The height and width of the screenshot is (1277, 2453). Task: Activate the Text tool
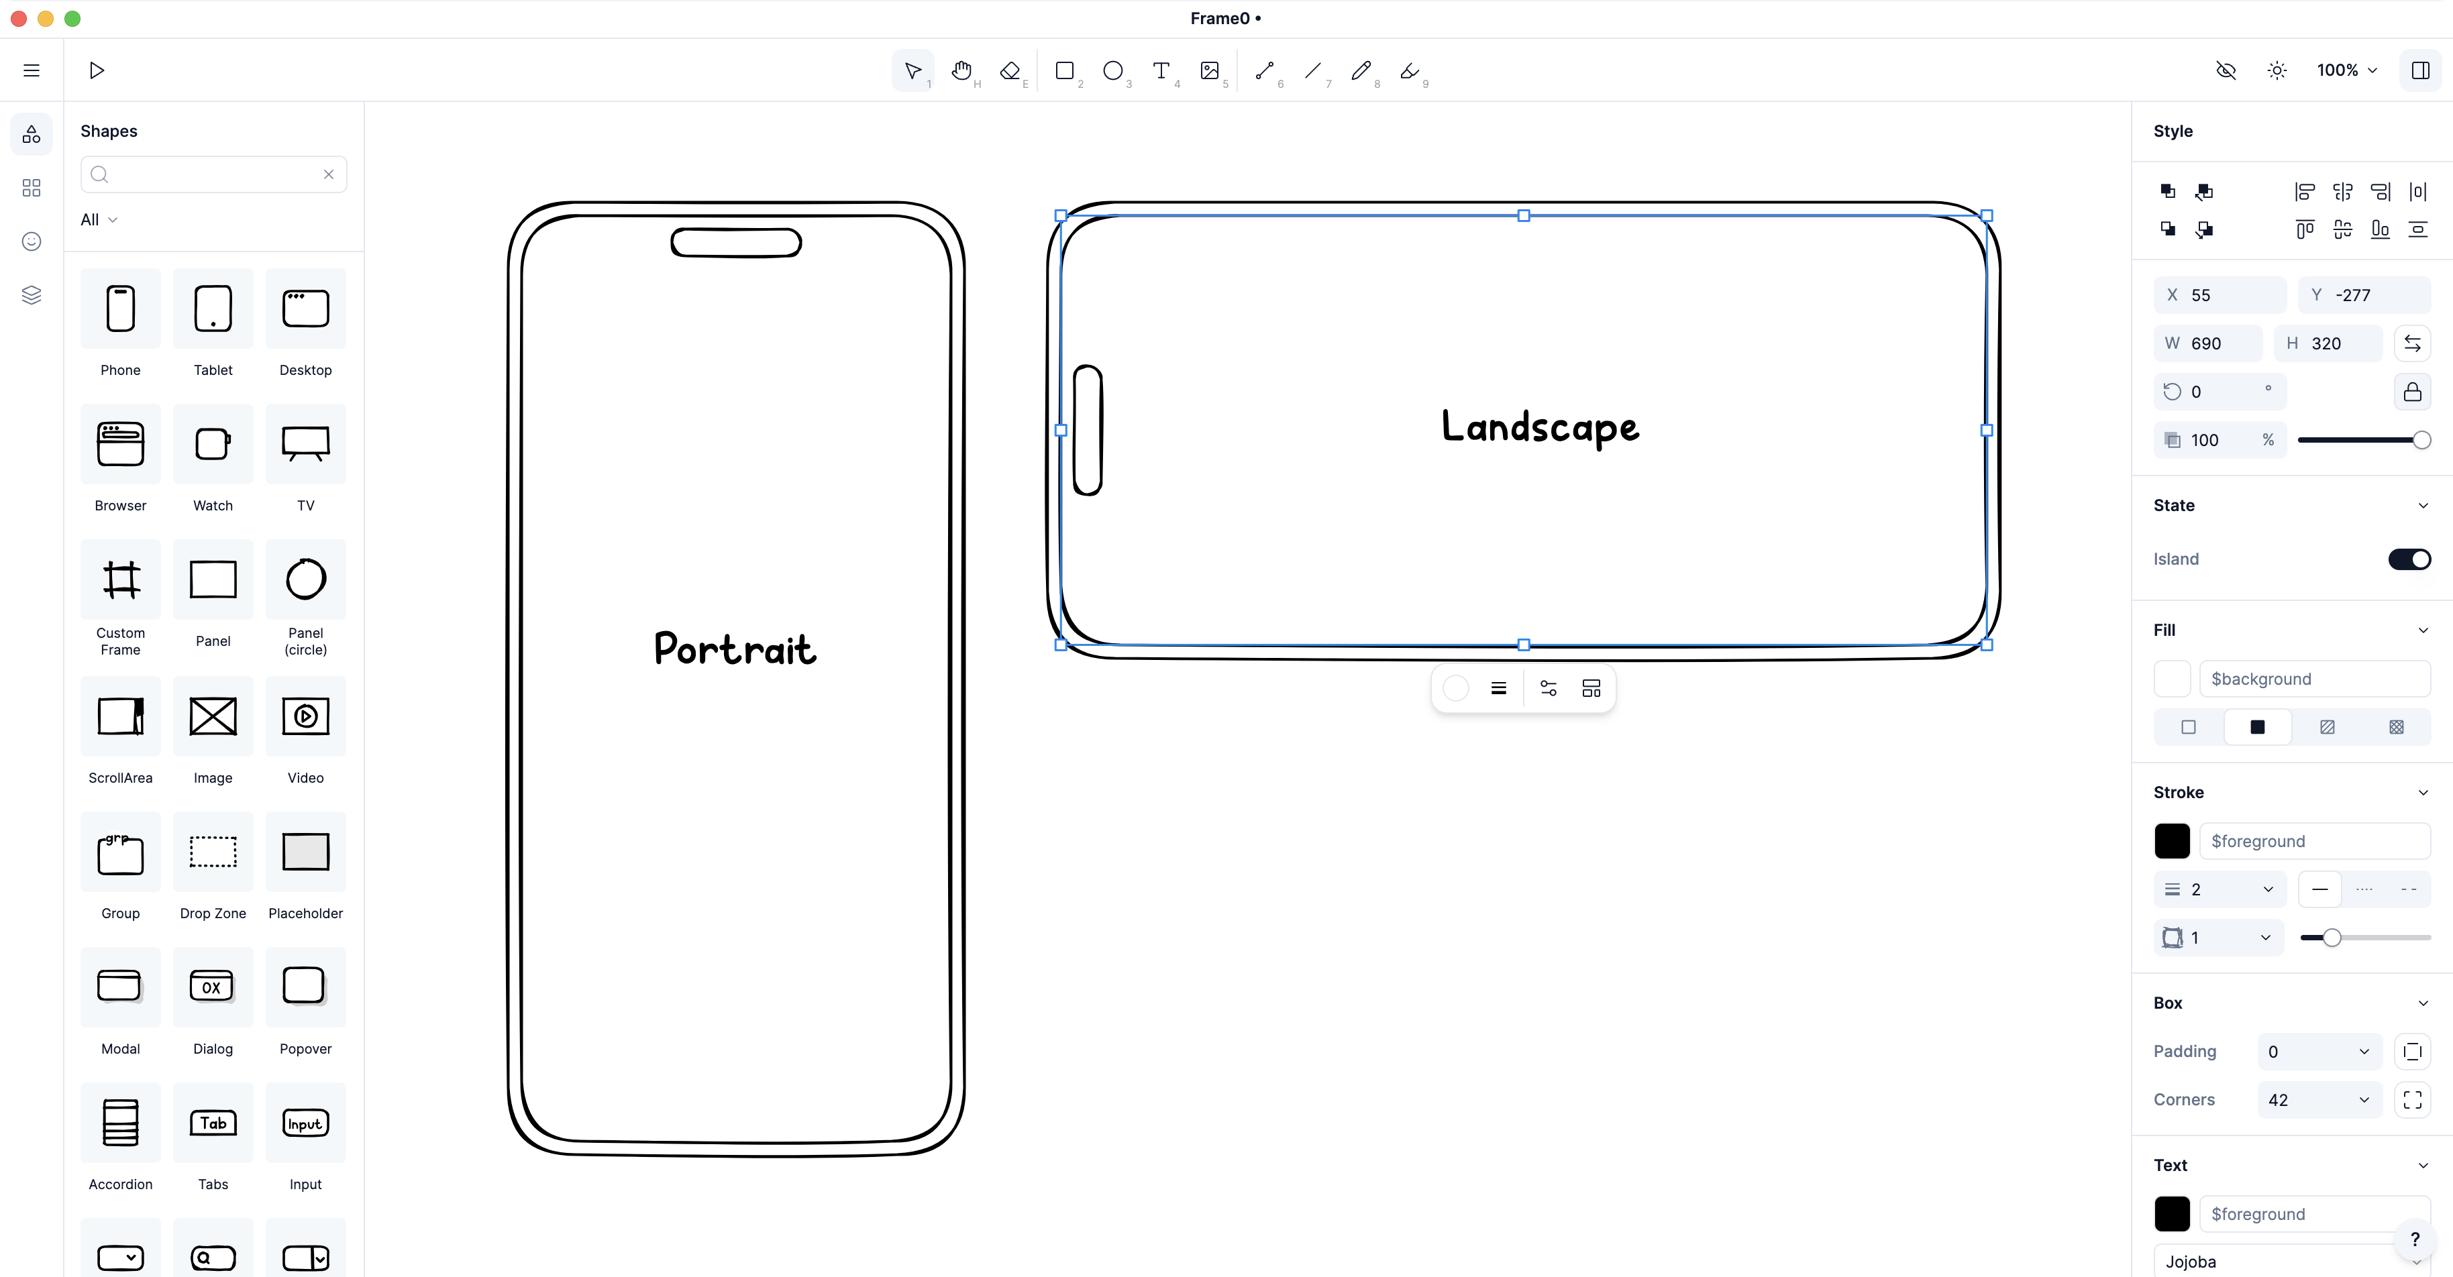pyautogui.click(x=1161, y=70)
